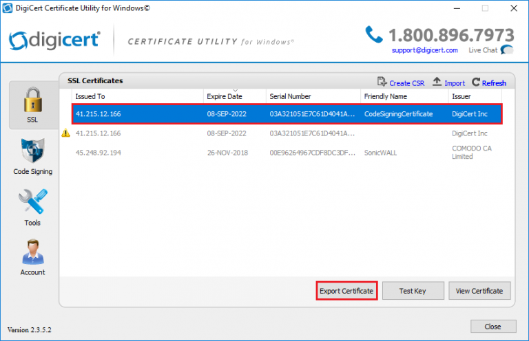Click the phone handset icon
This screenshot has width=529, height=341.
(x=374, y=34)
